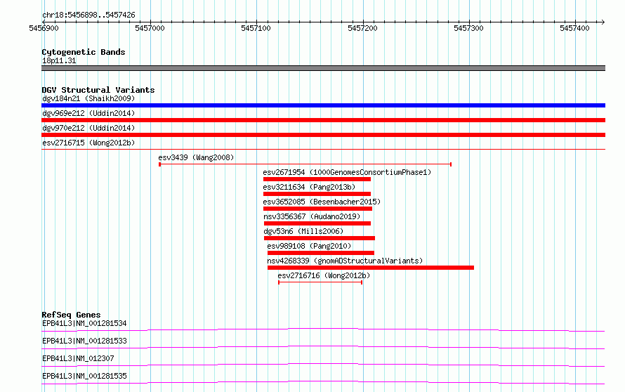Click the esv2716716 Wong2012b variant line
This screenshot has height=392, width=625.
pyautogui.click(x=320, y=282)
